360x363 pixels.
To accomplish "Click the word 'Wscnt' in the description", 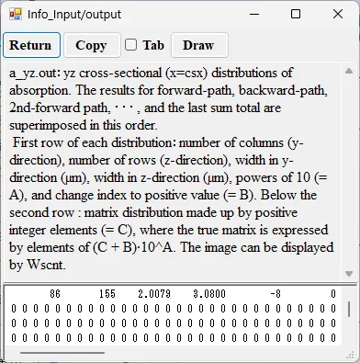I will (x=45, y=265).
